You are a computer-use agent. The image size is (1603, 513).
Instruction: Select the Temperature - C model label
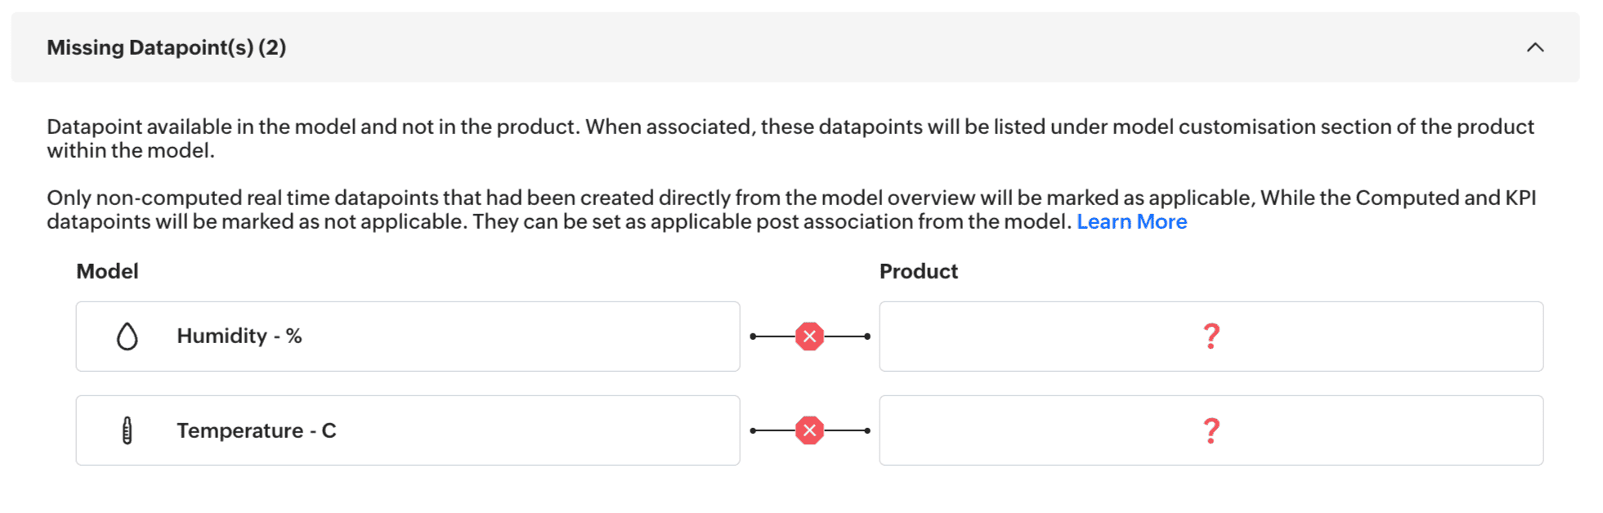click(x=256, y=430)
